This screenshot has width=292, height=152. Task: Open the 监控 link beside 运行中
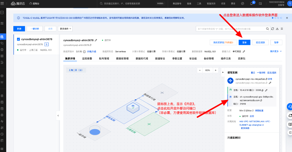252,116
